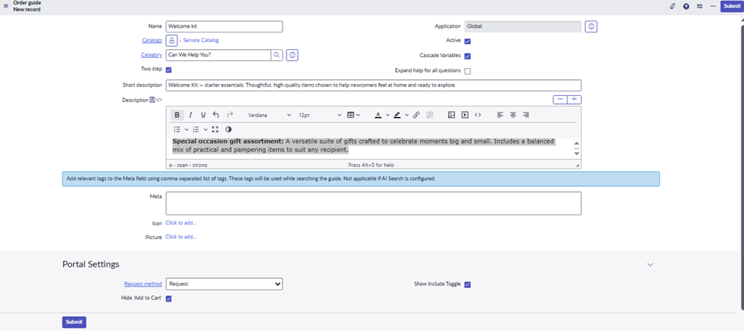
Task: Click the Category lookup magnifier icon
Action: click(277, 55)
